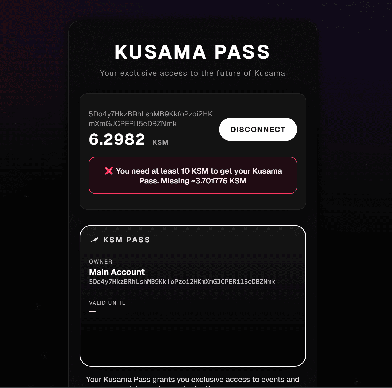Select the wallet address above the balance
392x388 pixels.
150,119
